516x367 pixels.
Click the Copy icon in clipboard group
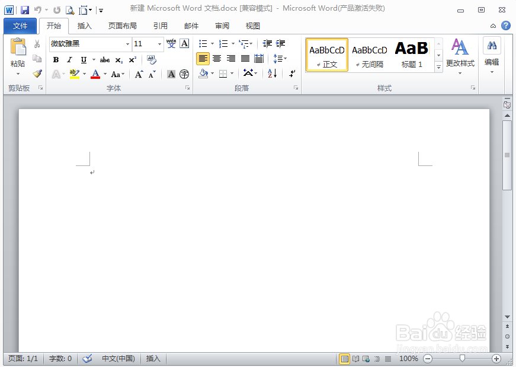coord(37,59)
